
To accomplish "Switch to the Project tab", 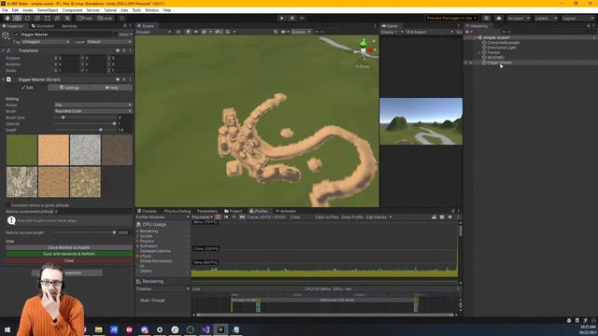I will point(234,211).
